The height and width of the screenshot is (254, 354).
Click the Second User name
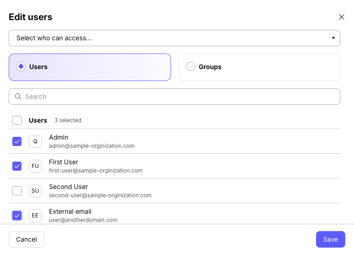69,187
